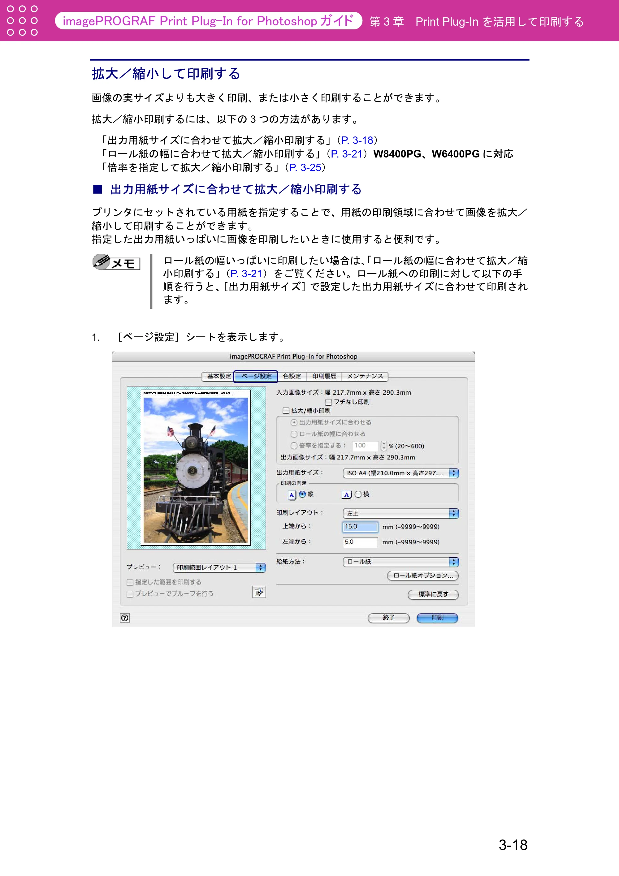This screenshot has height=876, width=619.
Task: Click the imagePROGRAF guide title header
Action: coord(208,21)
